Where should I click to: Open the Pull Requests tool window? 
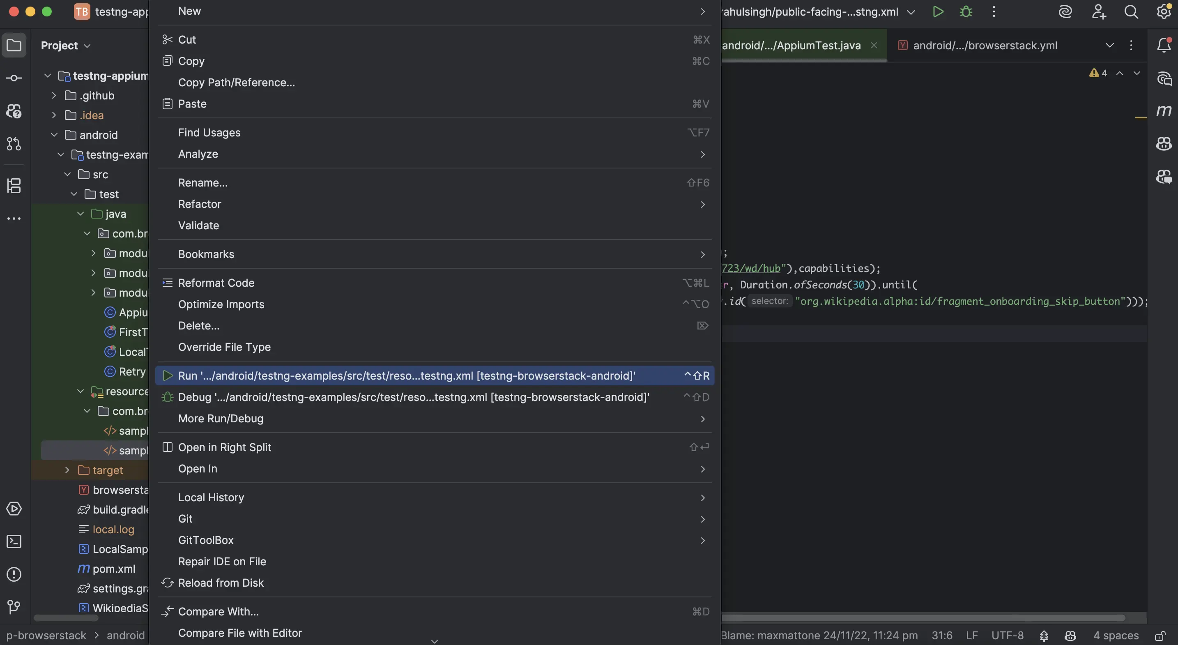(14, 144)
